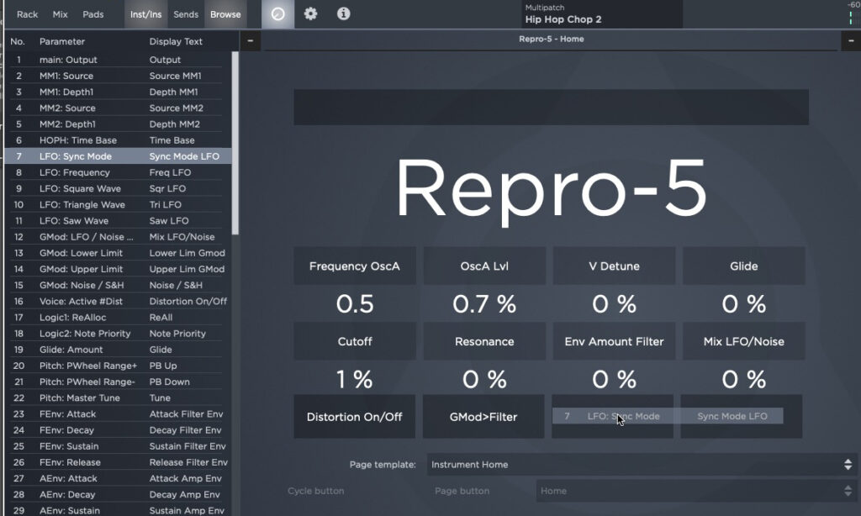This screenshot has height=516, width=861.
Task: Select parameter row GMod: Noise / S&H
Action: tap(118, 285)
